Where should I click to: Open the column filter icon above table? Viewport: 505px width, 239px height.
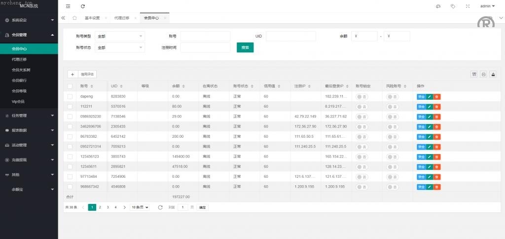pos(474,74)
